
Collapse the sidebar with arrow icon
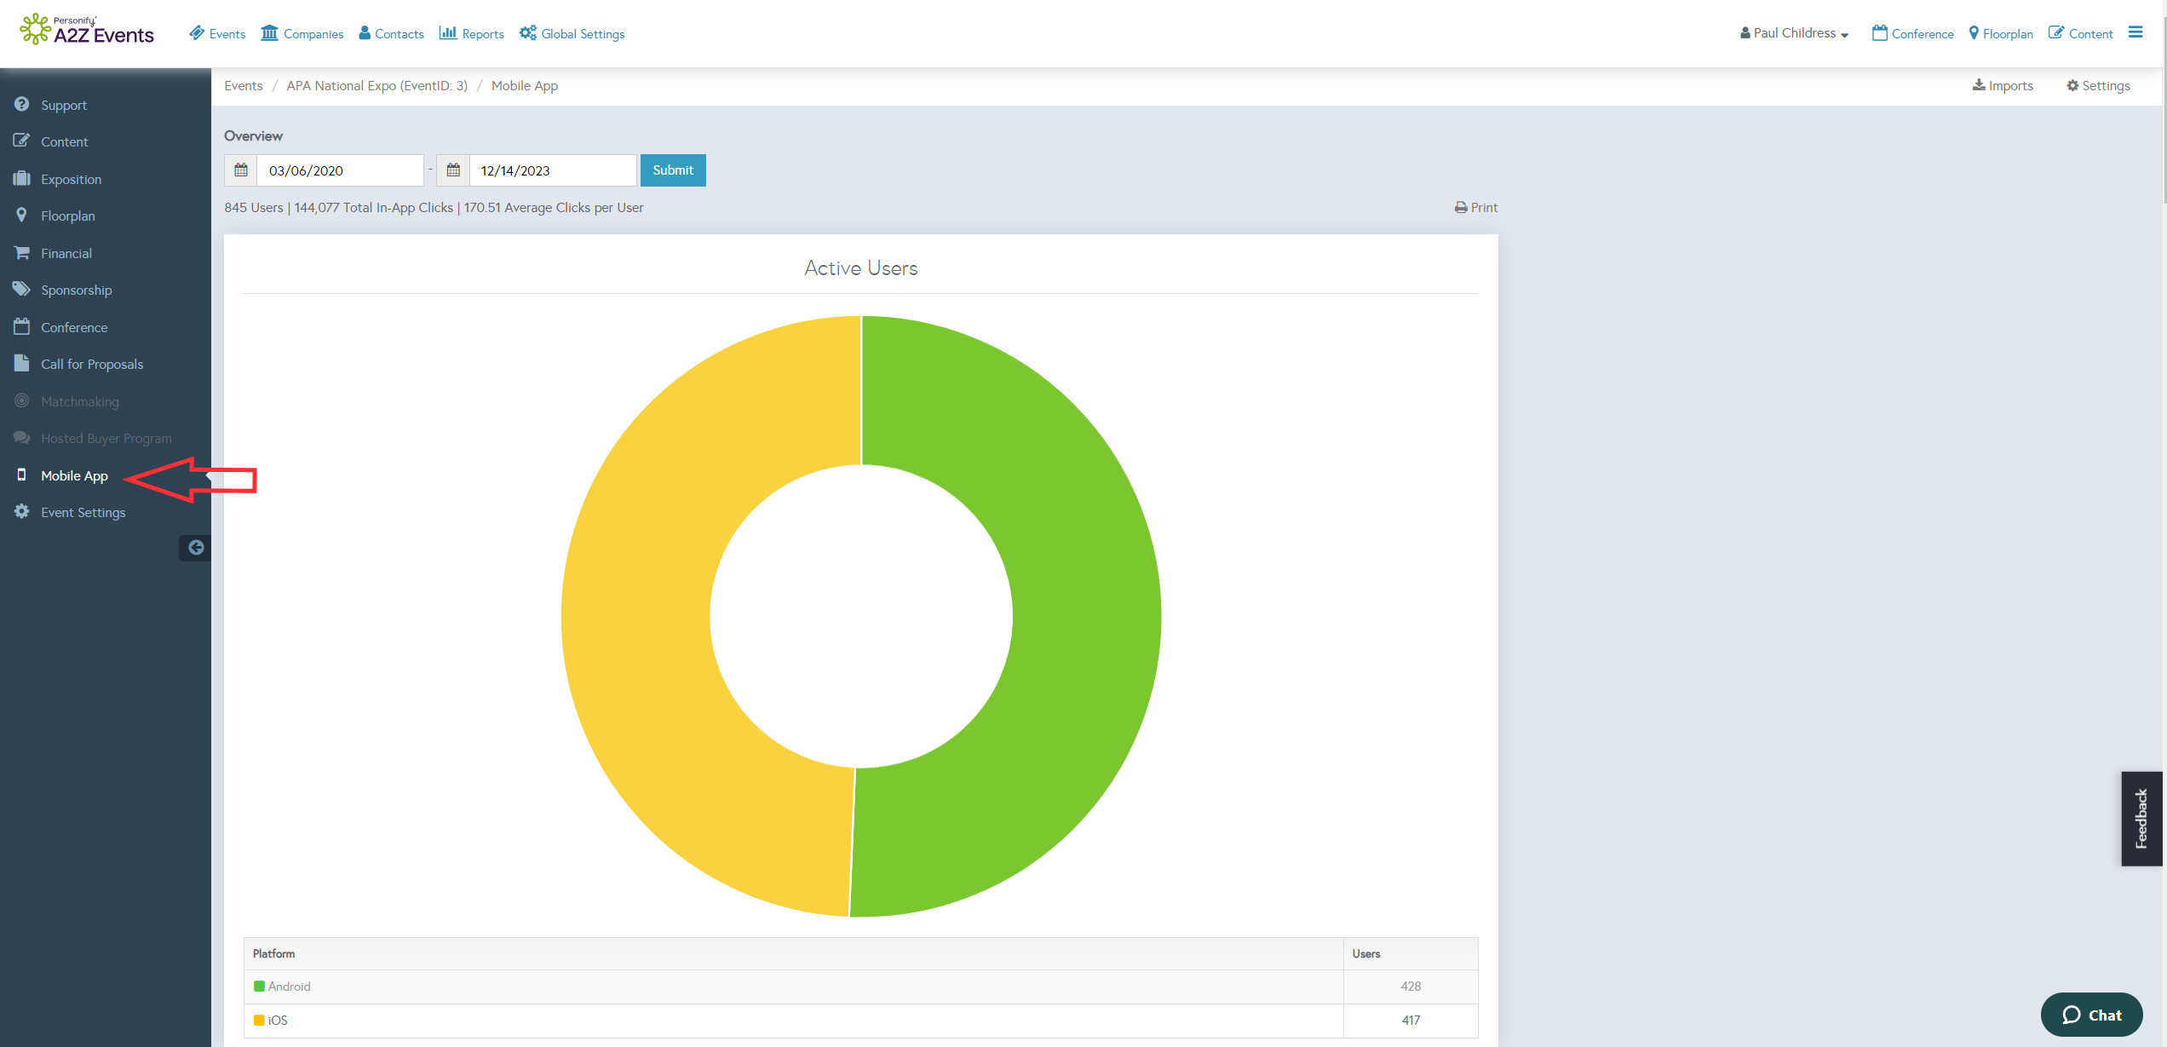pos(196,548)
